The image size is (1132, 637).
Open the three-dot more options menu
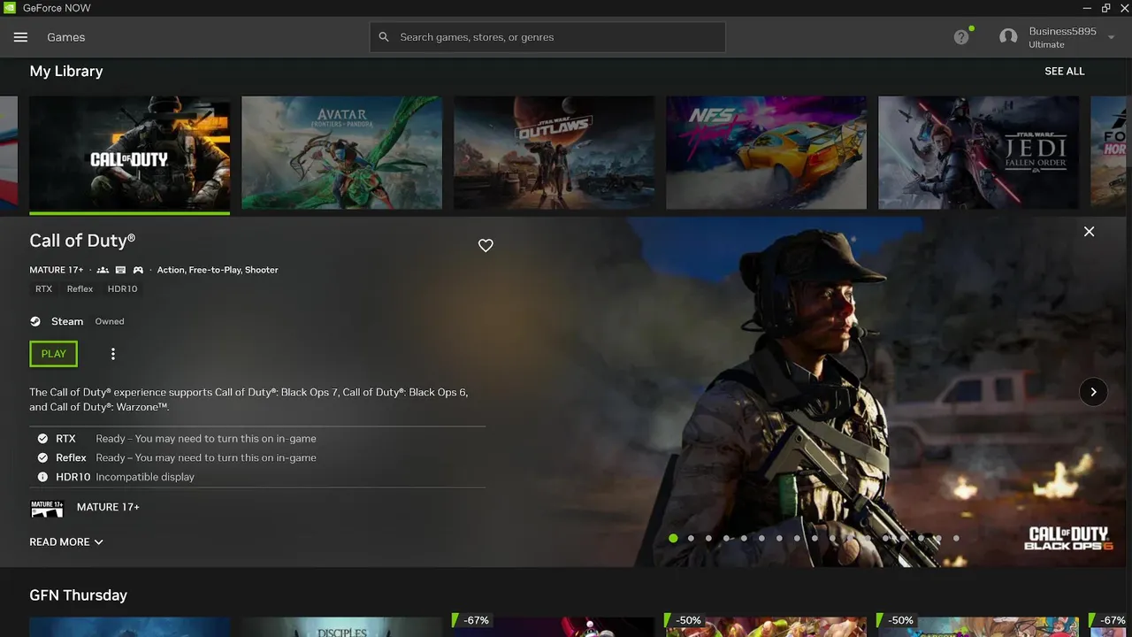[113, 354]
